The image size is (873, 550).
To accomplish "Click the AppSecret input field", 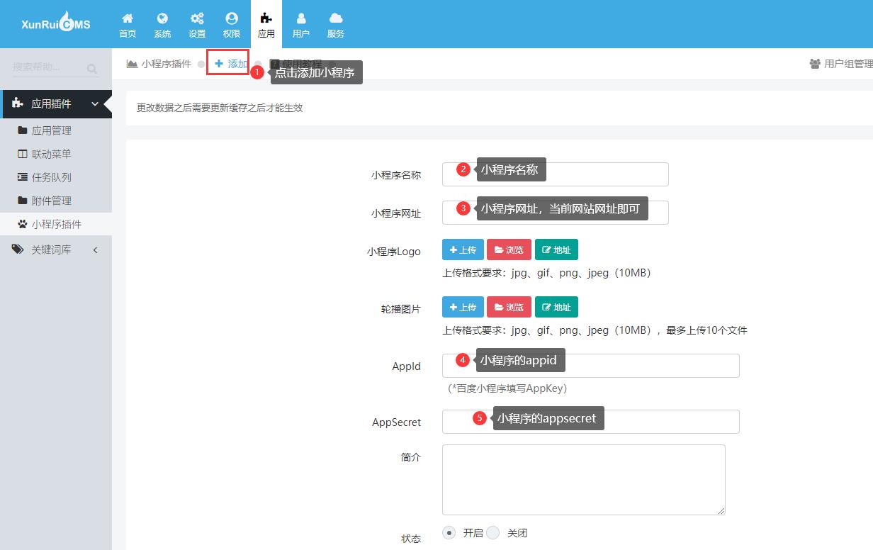I will click(590, 421).
